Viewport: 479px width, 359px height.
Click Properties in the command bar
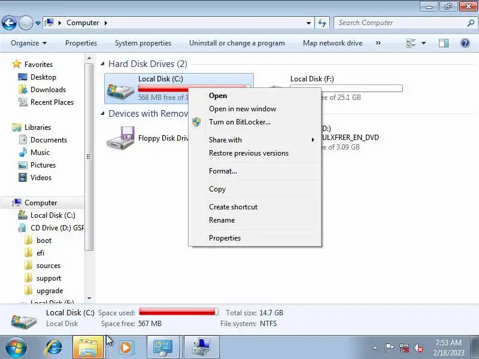click(x=81, y=43)
